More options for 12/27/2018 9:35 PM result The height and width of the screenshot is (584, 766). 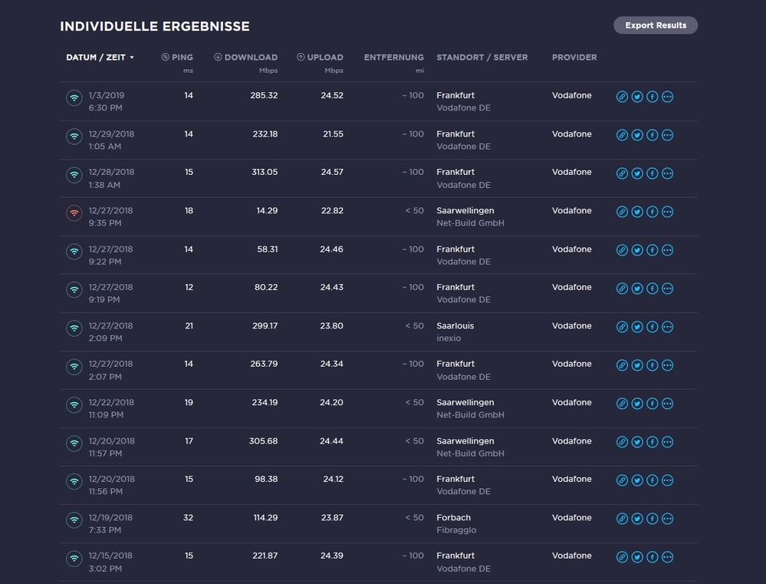[667, 212]
